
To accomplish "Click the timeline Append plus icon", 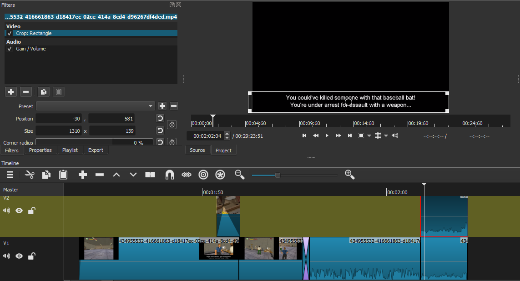I will [82, 175].
